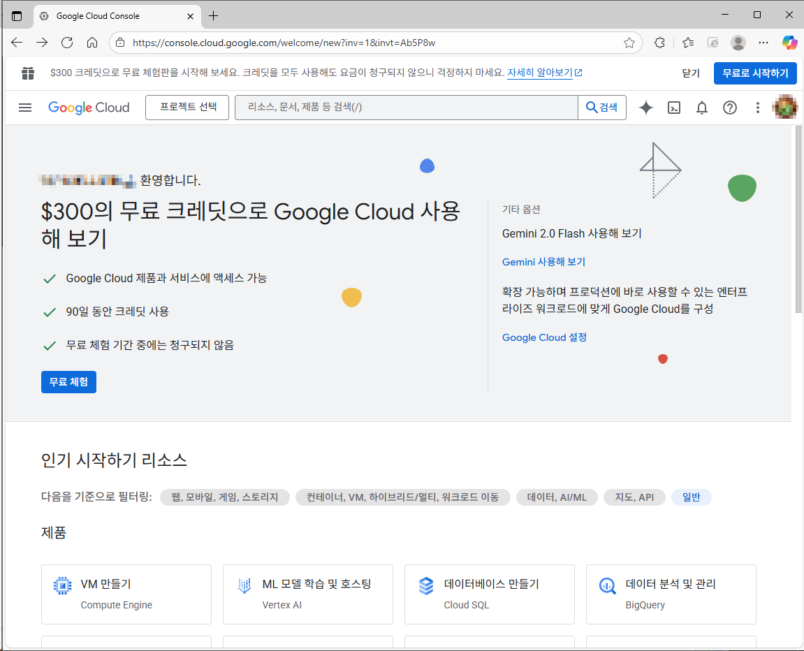Screen dimensions: 804x651
Task: Toggle the 데이터, AI/ML filter chip
Action: click(557, 497)
